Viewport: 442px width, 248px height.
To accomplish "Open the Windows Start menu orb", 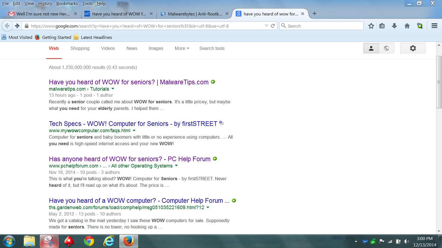I will (9, 241).
